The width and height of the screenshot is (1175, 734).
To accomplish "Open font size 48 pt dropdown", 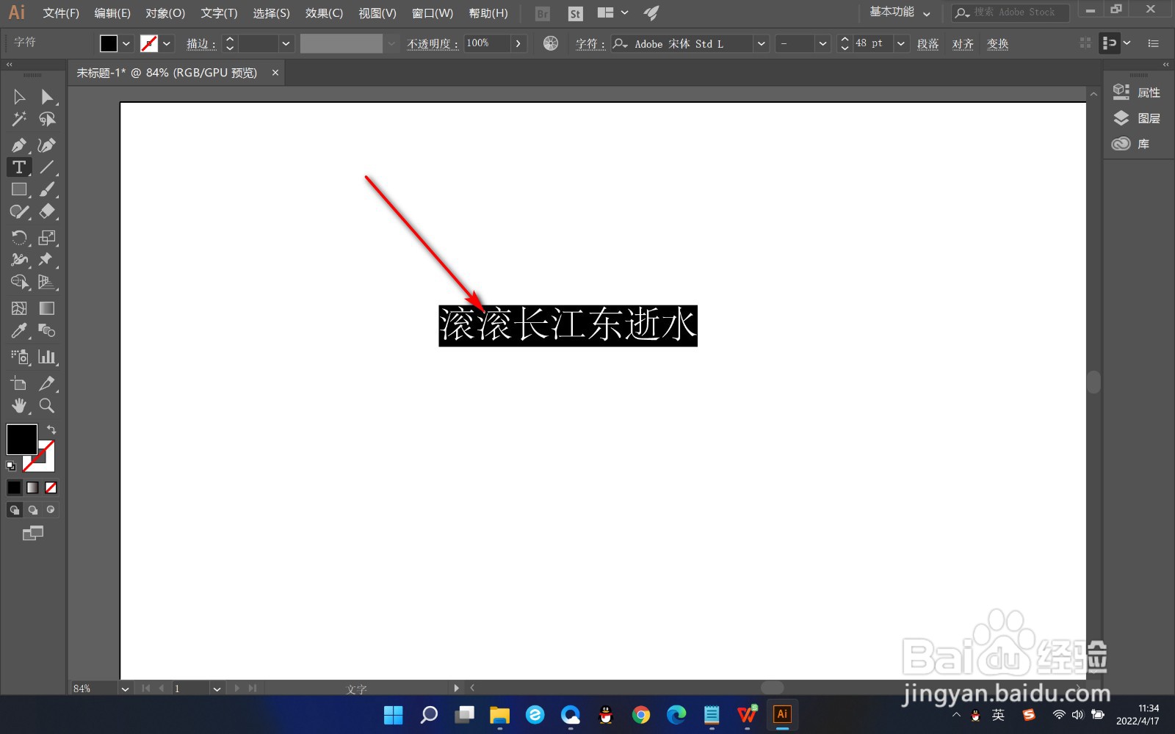I will [x=901, y=43].
